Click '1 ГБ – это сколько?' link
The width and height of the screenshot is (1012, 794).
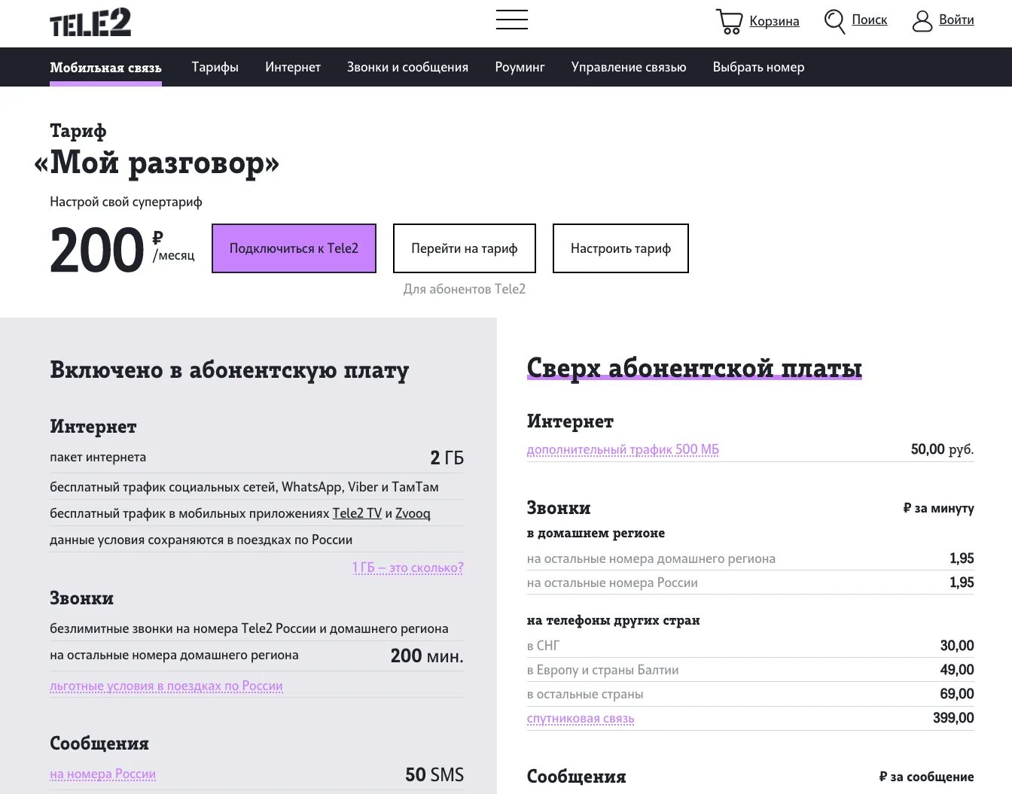click(408, 567)
